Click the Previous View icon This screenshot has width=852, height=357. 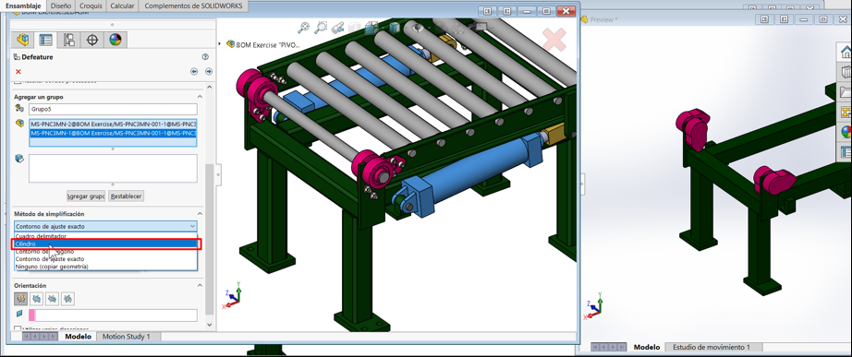click(338, 27)
